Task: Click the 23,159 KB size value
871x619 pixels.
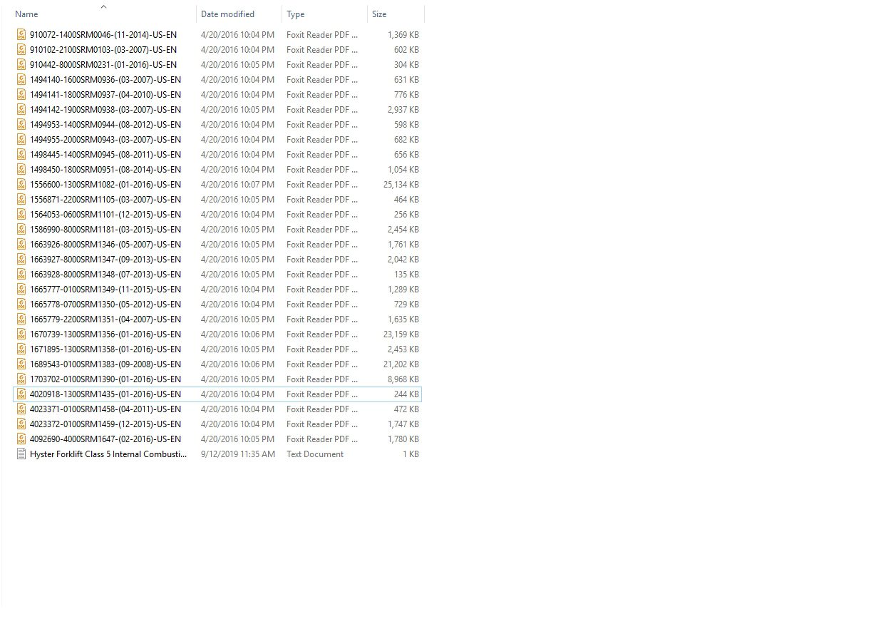Action: [x=401, y=334]
